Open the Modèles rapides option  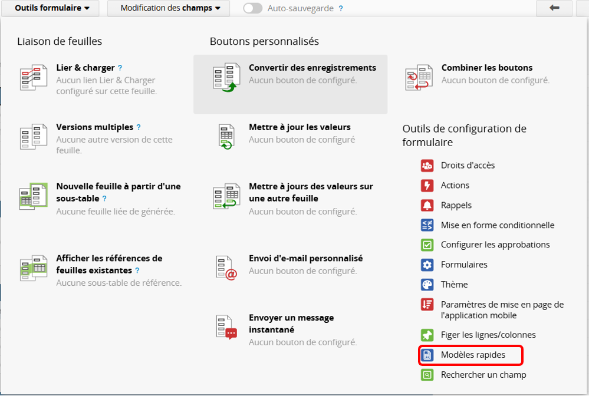472,355
